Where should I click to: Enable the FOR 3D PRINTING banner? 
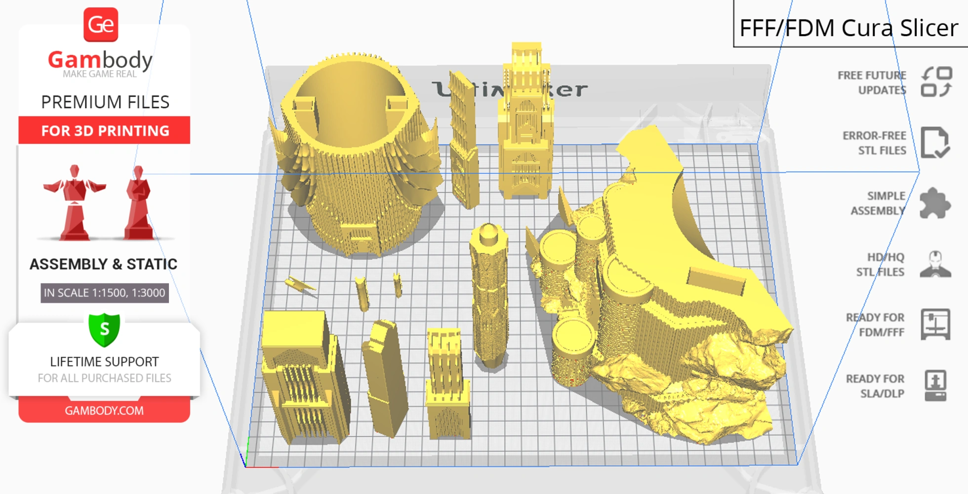tap(104, 130)
